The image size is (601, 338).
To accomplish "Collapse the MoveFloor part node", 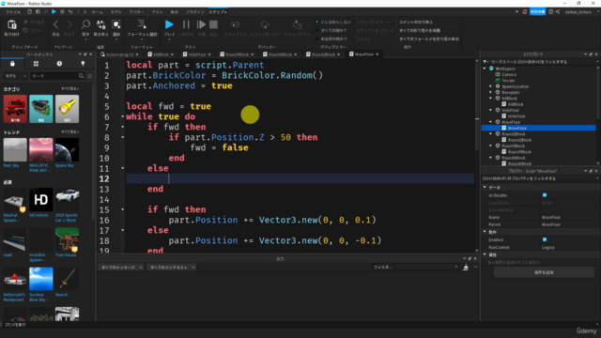I will coord(491,122).
